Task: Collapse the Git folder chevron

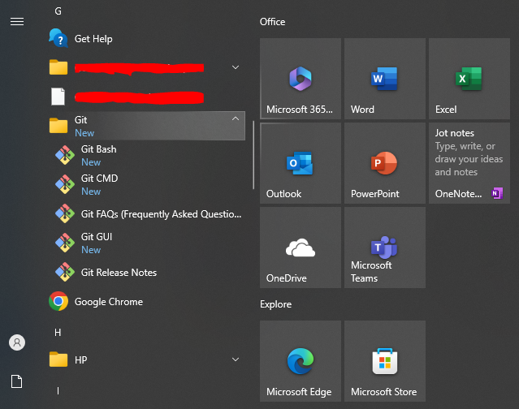Action: click(x=236, y=118)
